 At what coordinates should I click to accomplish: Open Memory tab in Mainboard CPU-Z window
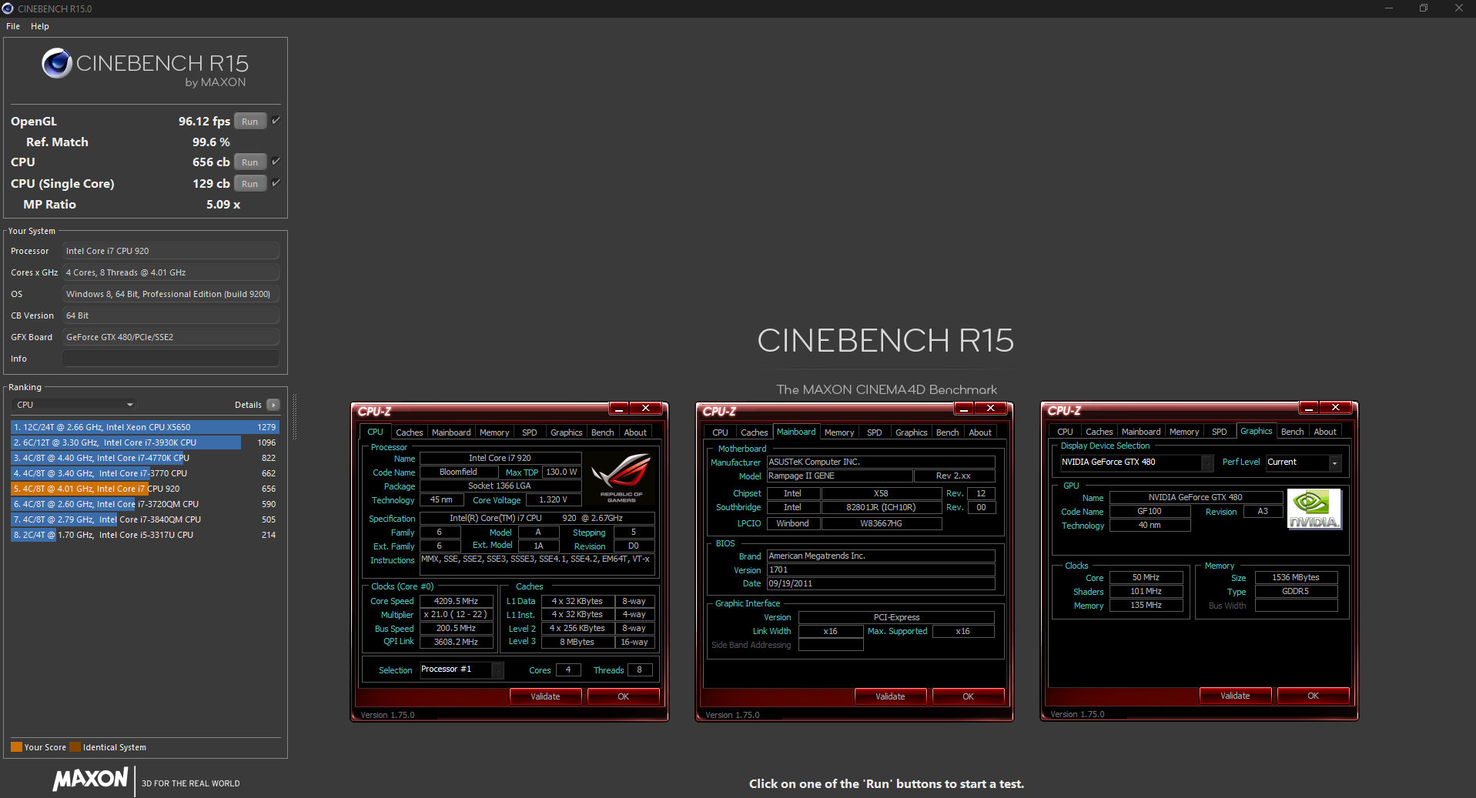point(839,432)
